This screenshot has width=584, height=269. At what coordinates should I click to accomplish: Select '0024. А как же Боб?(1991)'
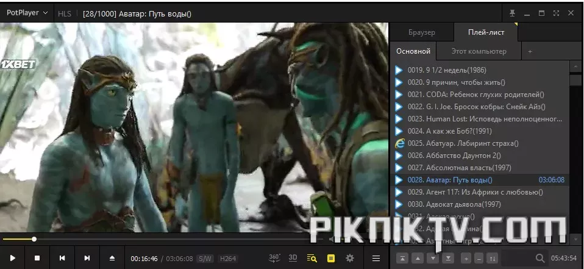pyautogui.click(x=480, y=131)
